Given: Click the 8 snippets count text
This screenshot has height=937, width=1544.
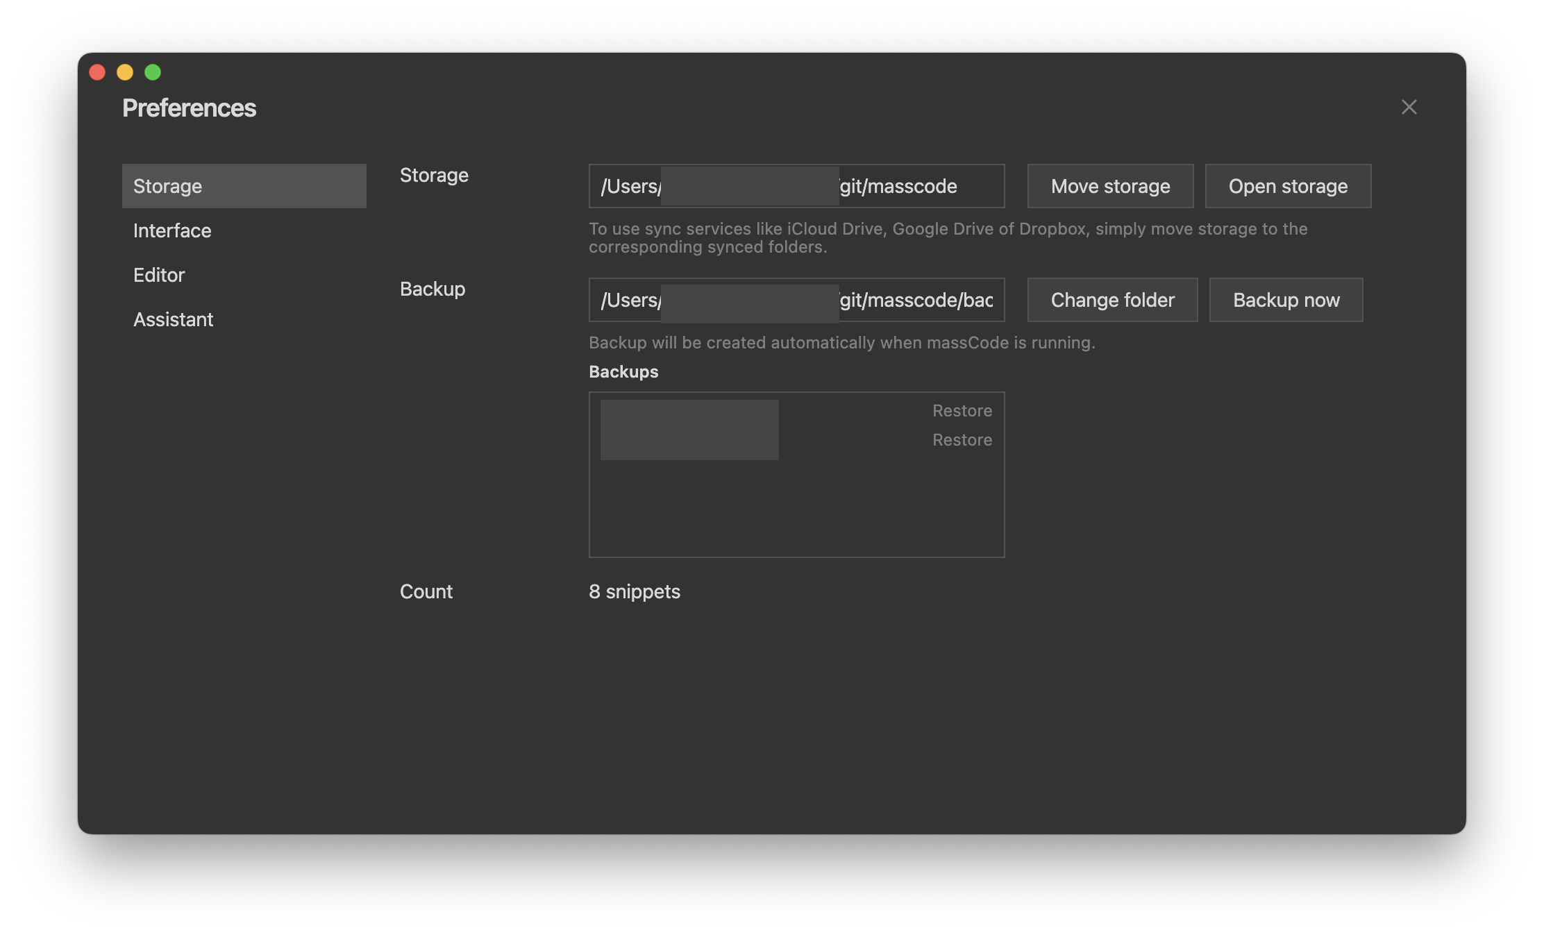Looking at the screenshot, I should point(634,591).
